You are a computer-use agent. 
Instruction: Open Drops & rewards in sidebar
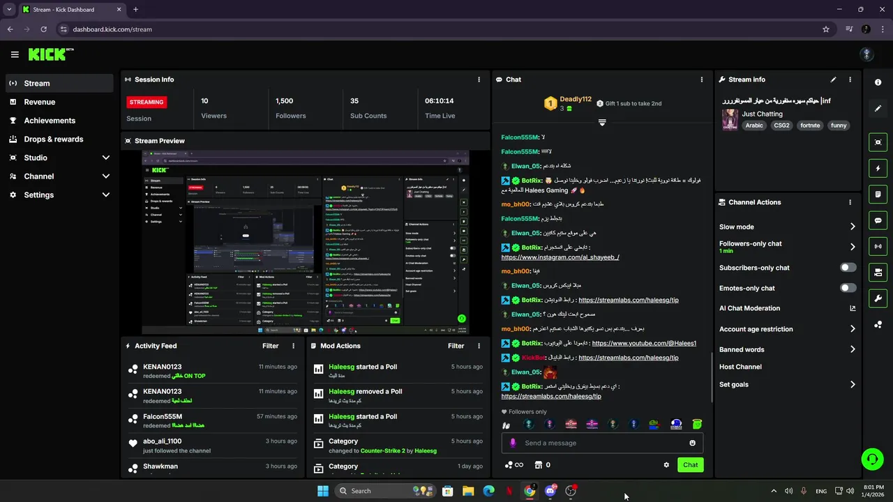pyautogui.click(x=59, y=139)
